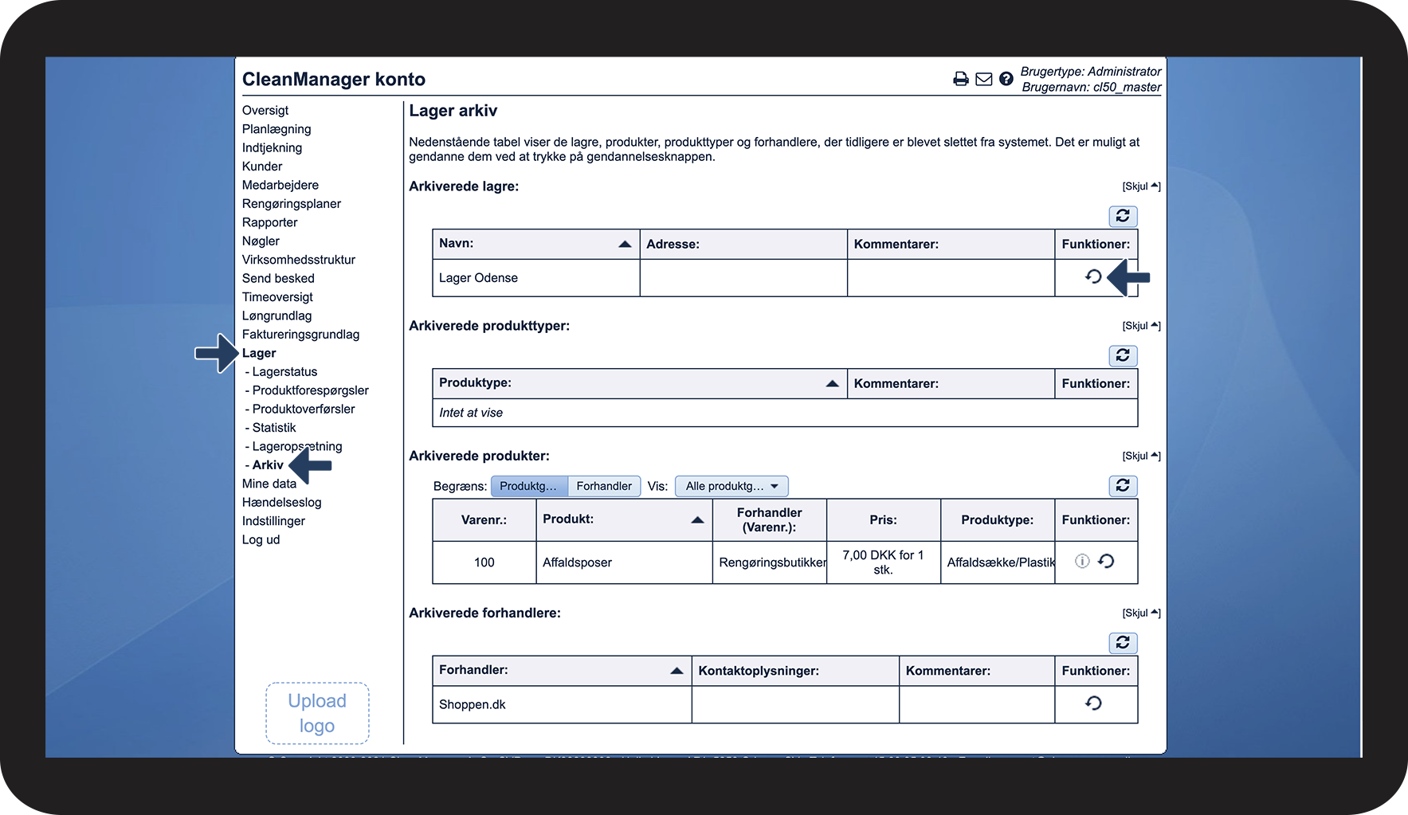The height and width of the screenshot is (815, 1408).
Task: Collapse the Arkiverede lagre section
Action: pyautogui.click(x=1140, y=186)
